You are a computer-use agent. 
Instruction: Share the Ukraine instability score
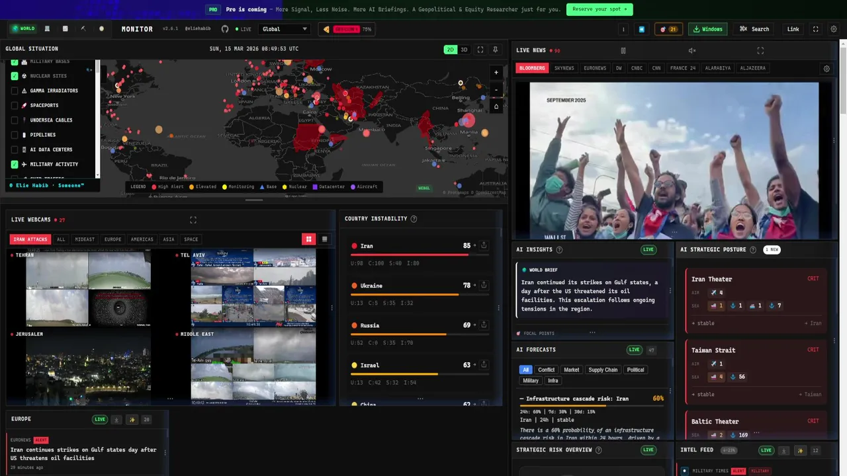coord(484,285)
